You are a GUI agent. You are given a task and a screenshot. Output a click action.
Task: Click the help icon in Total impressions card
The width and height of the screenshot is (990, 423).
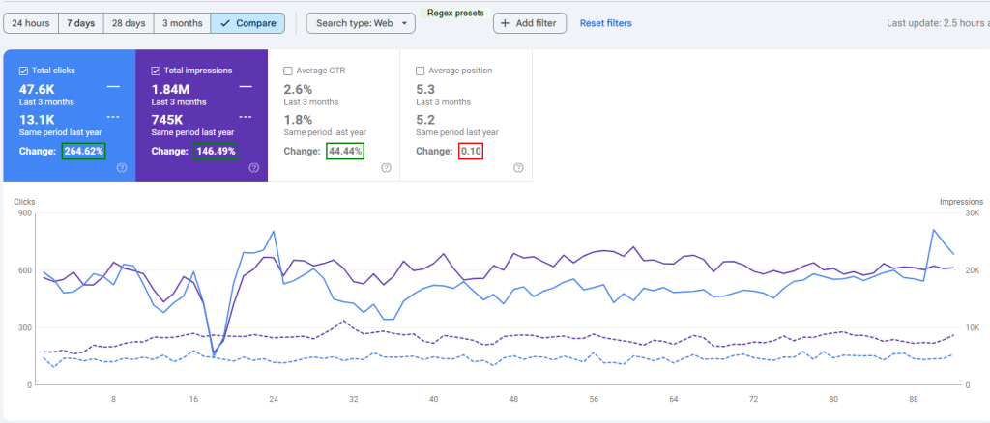pyautogui.click(x=253, y=167)
